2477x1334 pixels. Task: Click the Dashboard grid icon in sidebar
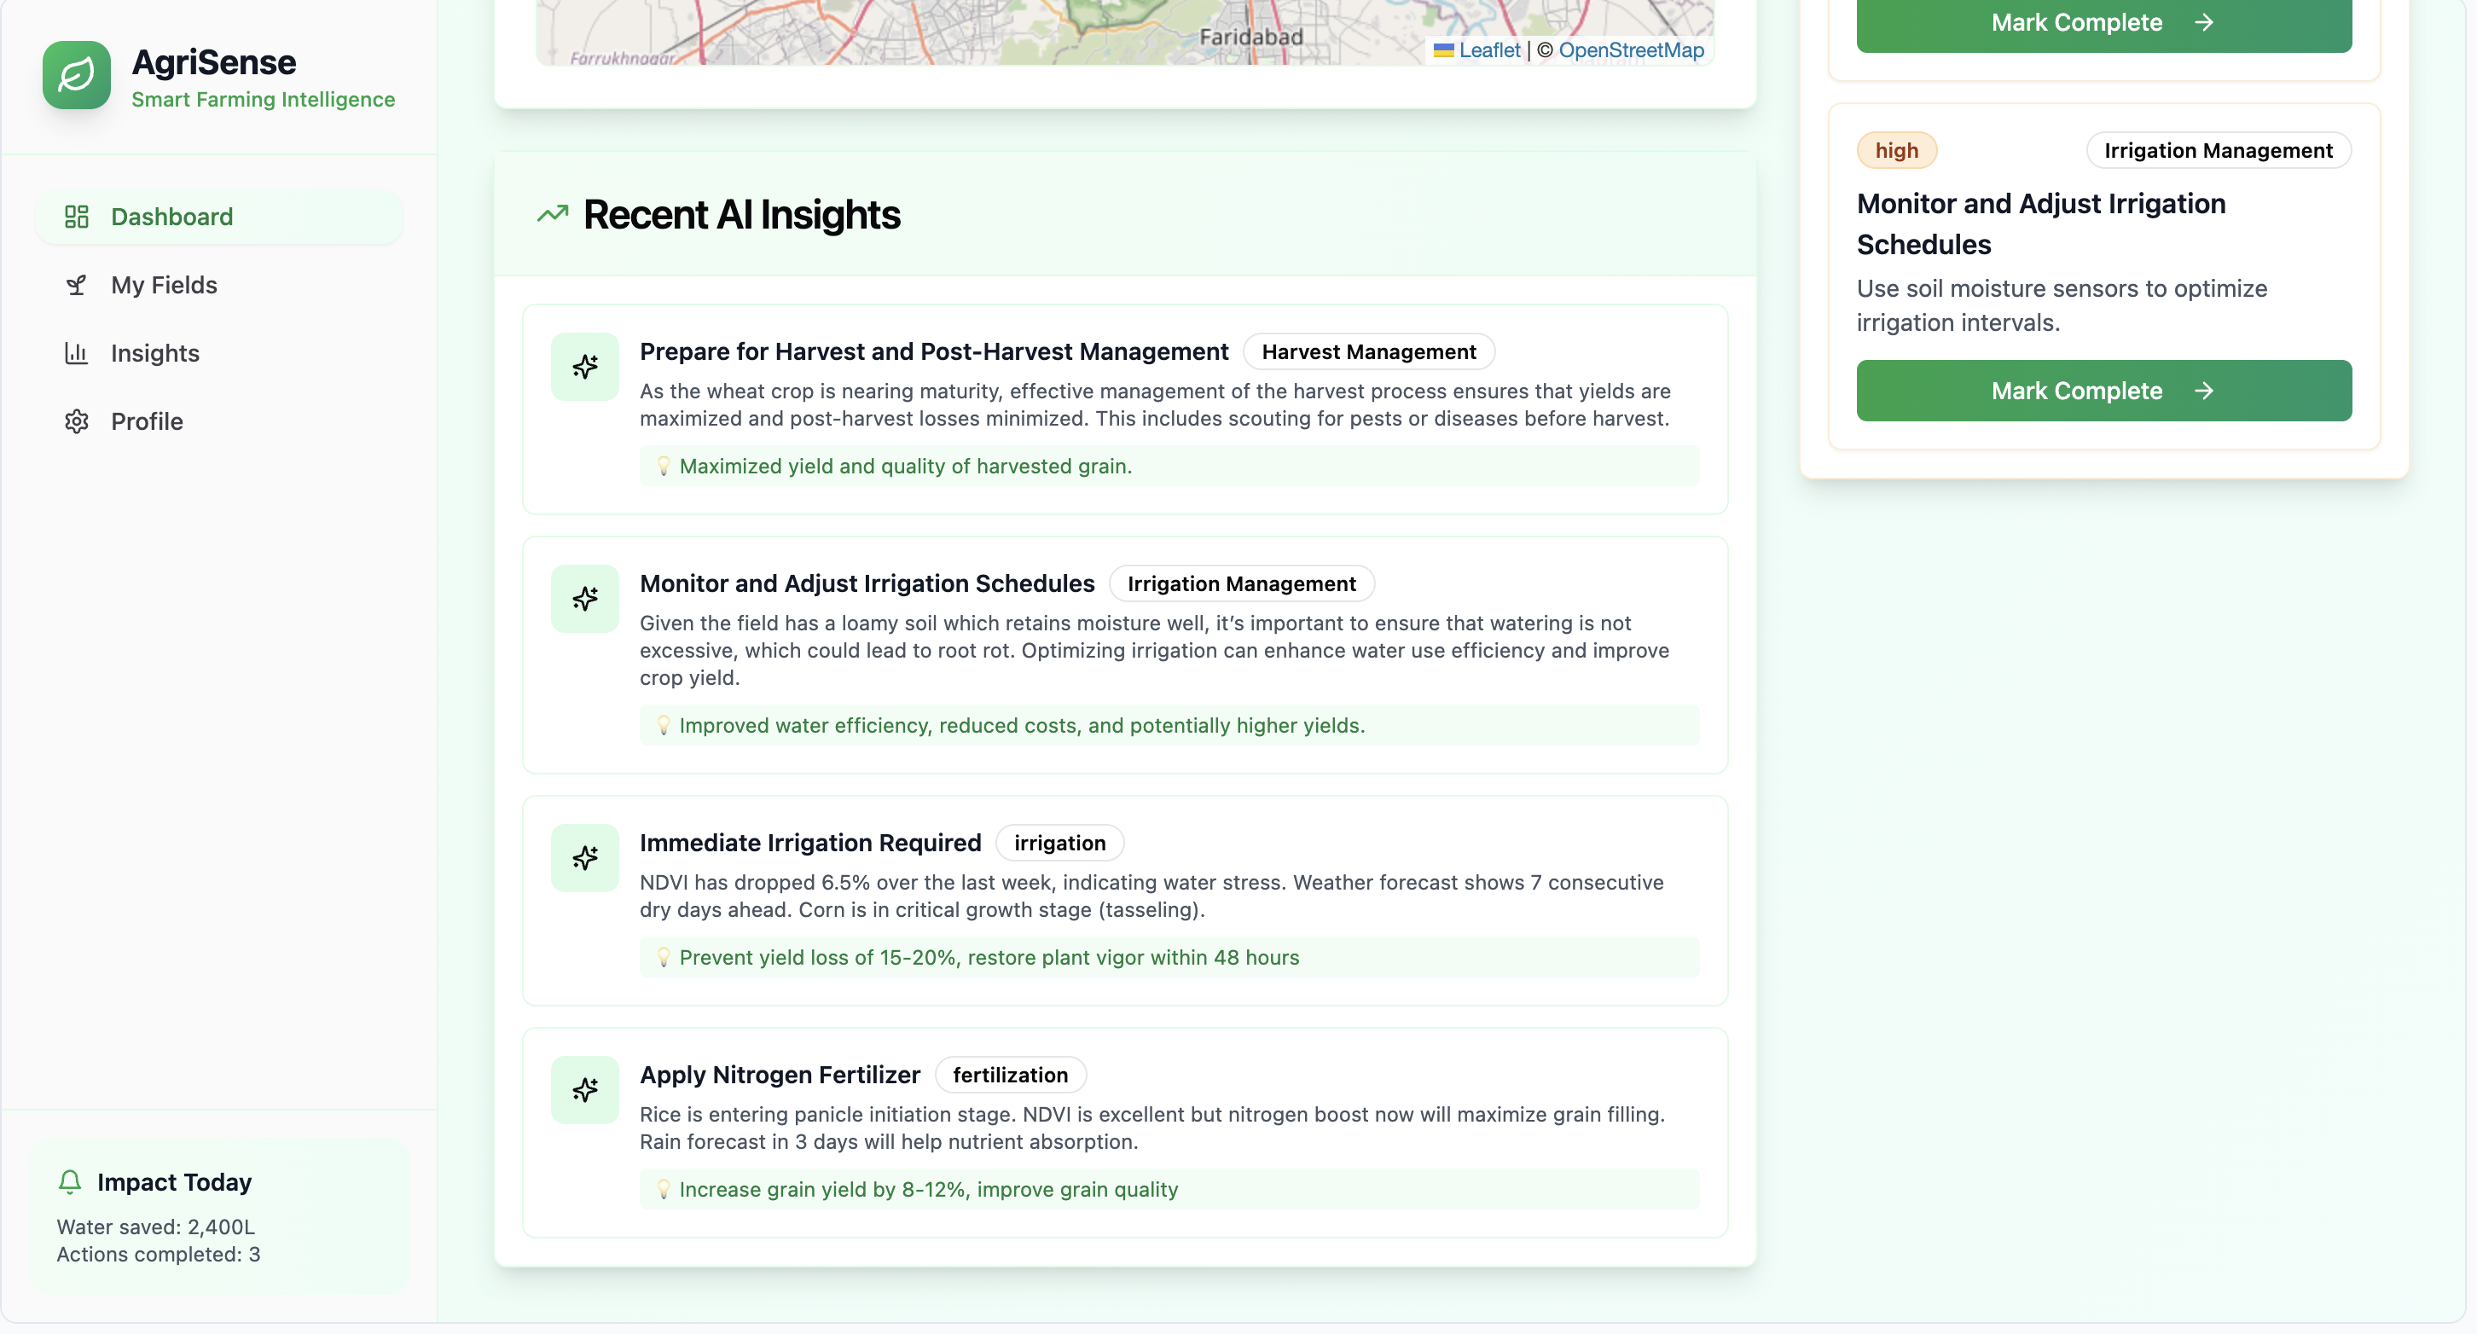click(x=76, y=217)
